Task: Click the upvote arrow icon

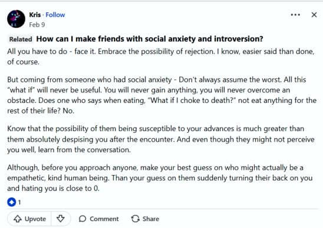Action: point(18,219)
